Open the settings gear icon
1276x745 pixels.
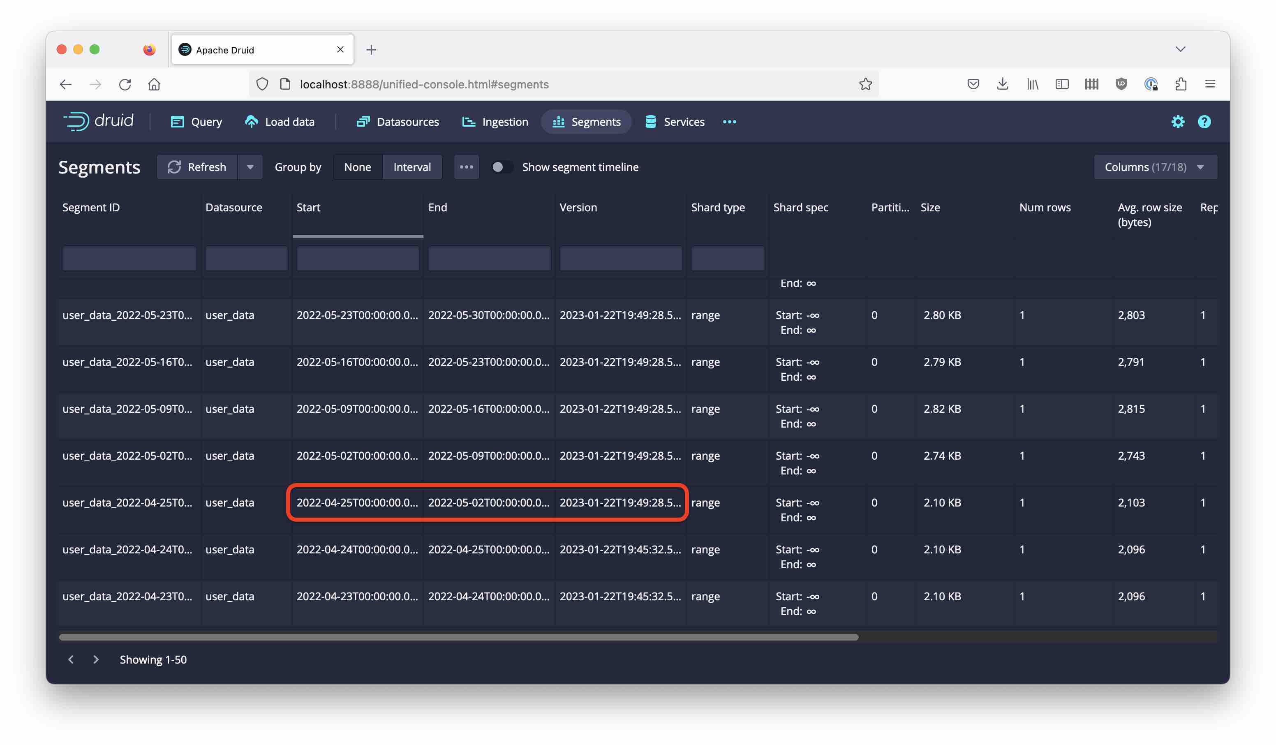point(1177,122)
